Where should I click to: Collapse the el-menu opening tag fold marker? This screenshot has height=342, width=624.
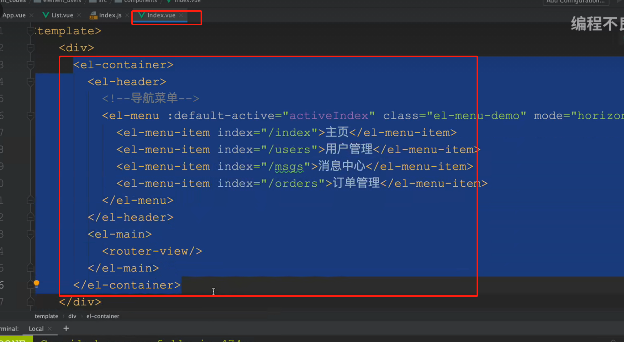point(30,116)
